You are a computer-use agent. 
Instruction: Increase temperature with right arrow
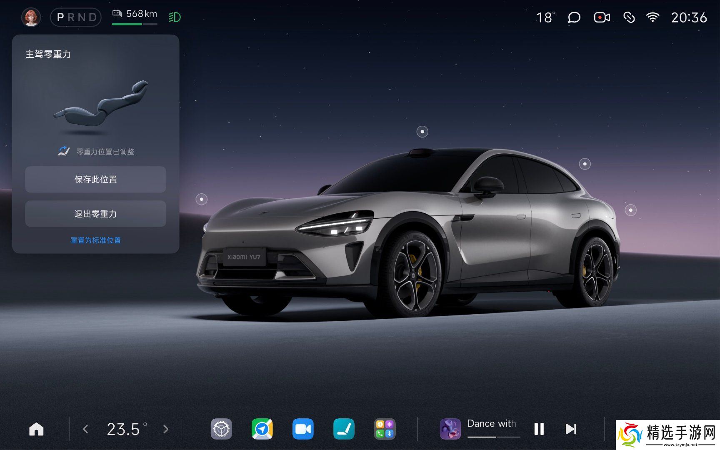pyautogui.click(x=166, y=429)
